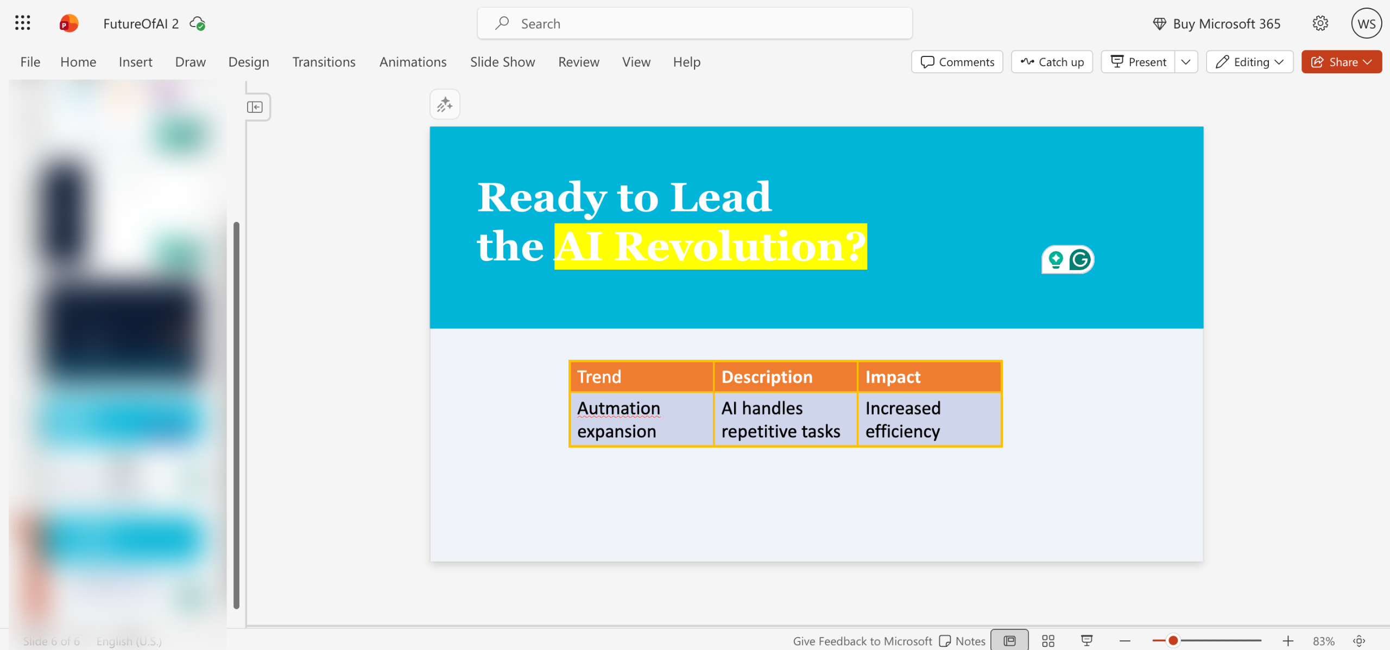Open the Editing mode dropdown
The image size is (1390, 650).
coord(1249,62)
